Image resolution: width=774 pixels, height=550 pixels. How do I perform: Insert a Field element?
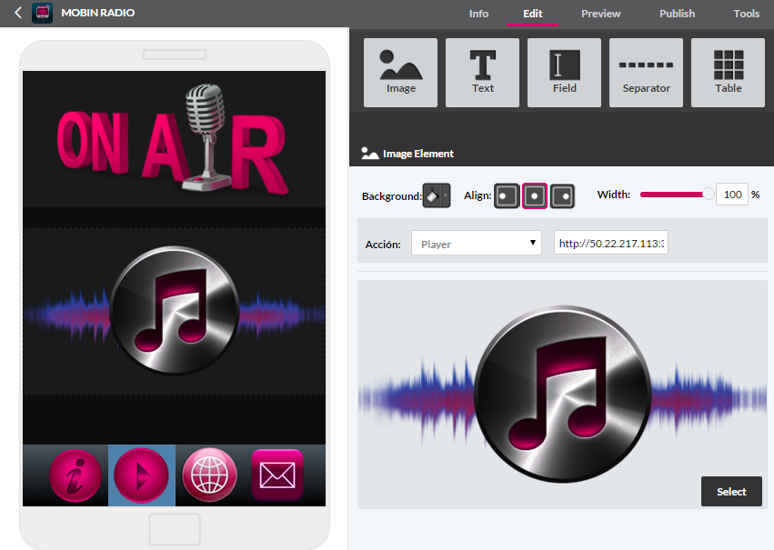point(564,73)
